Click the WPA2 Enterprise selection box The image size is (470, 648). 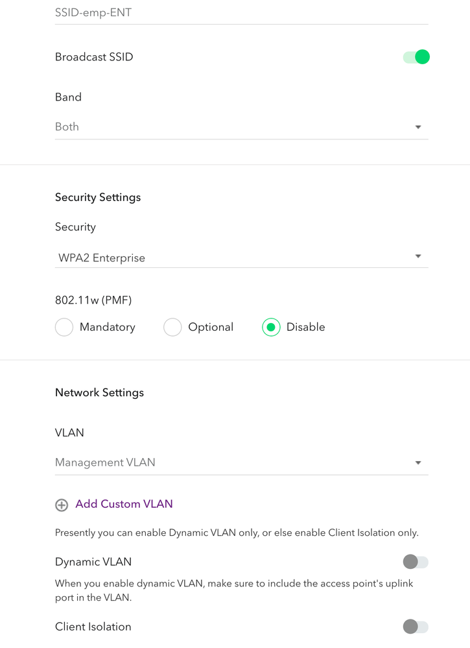click(x=242, y=258)
